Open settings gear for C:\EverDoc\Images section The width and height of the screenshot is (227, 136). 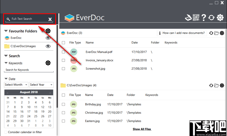pos(222,85)
